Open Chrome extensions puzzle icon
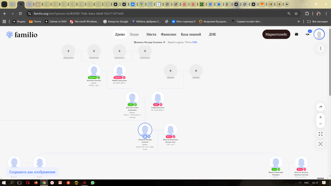This screenshot has height=186, width=331. 307,14
